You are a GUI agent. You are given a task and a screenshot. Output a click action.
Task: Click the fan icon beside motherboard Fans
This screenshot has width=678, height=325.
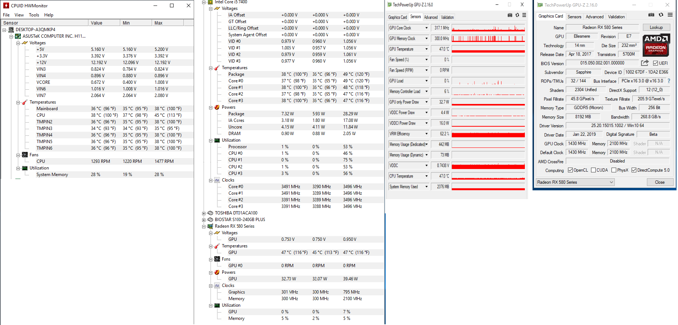(x=25, y=155)
